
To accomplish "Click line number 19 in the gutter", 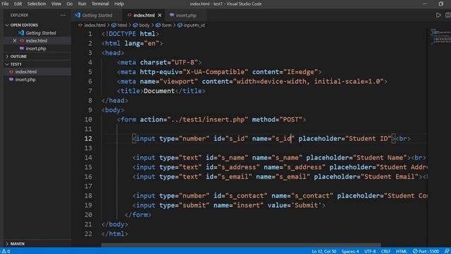I will [x=88, y=205].
